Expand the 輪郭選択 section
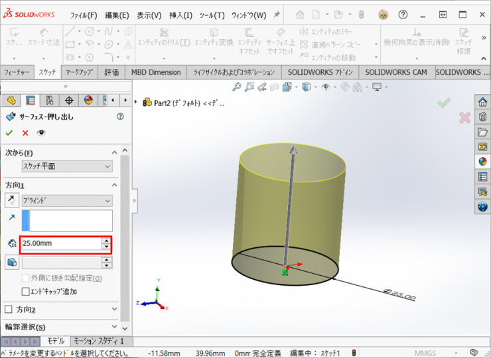 point(114,327)
